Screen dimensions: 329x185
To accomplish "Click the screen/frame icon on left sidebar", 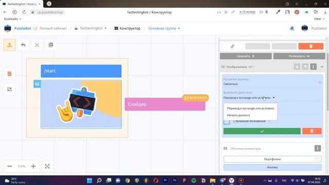I will 9,89.
